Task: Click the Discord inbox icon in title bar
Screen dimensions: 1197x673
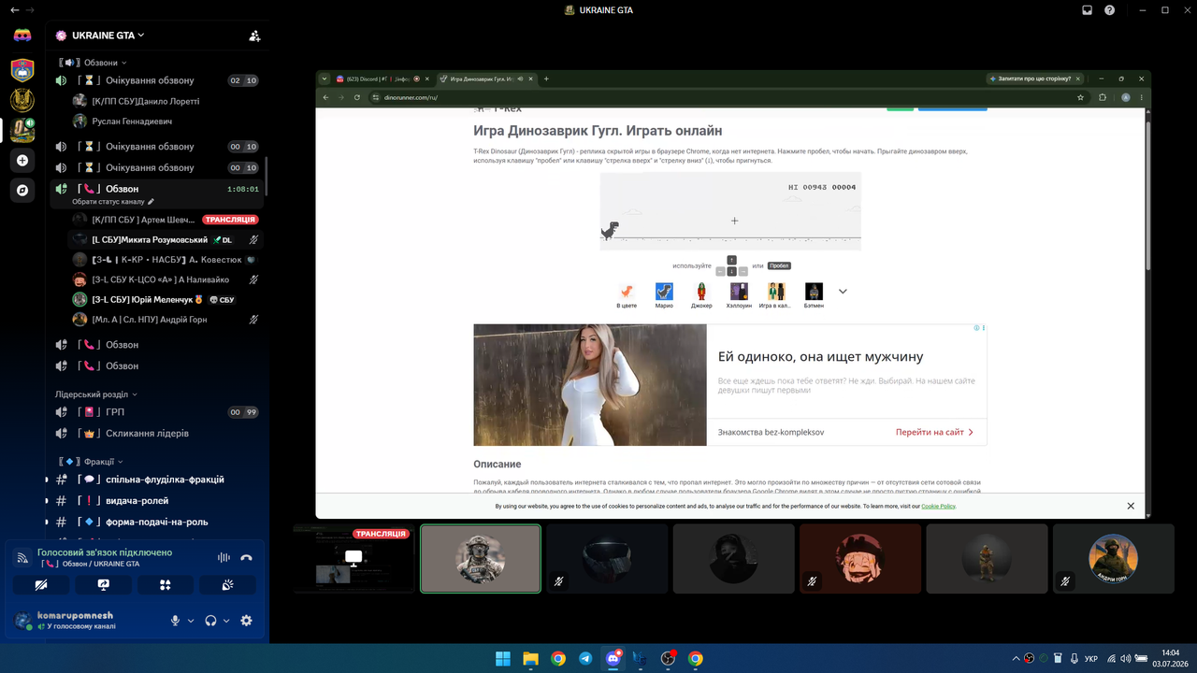Action: click(1088, 10)
